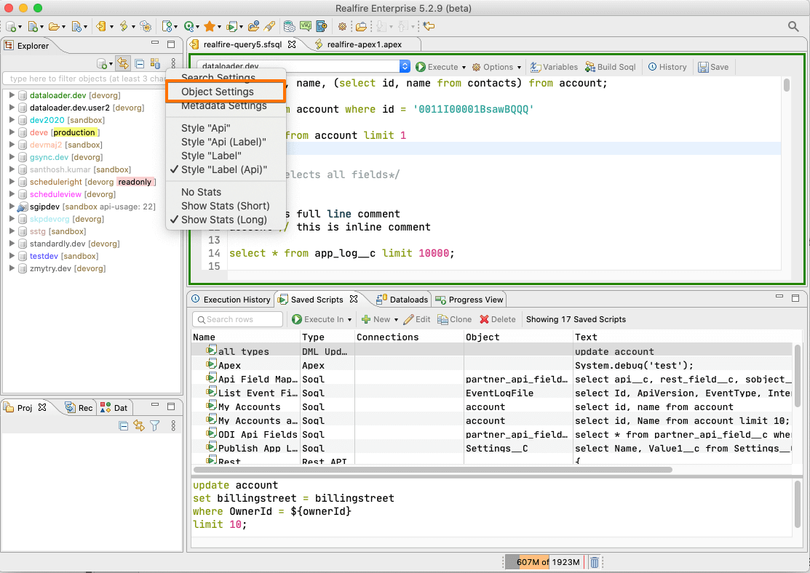Viewport: 810px width, 573px height.
Task: Toggle Link with Editor in Proj panel
Action: [x=139, y=425]
